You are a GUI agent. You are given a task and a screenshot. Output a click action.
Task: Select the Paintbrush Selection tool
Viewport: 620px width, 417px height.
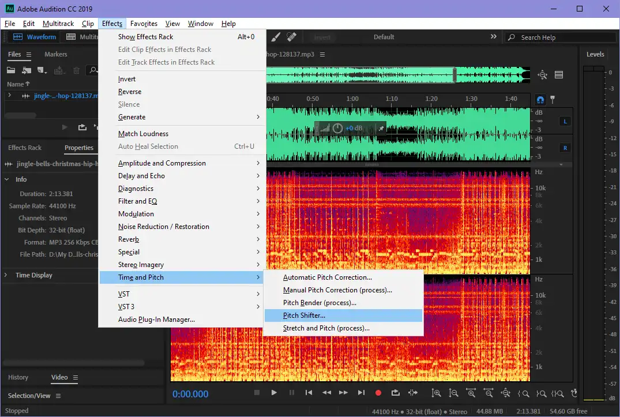coord(276,37)
